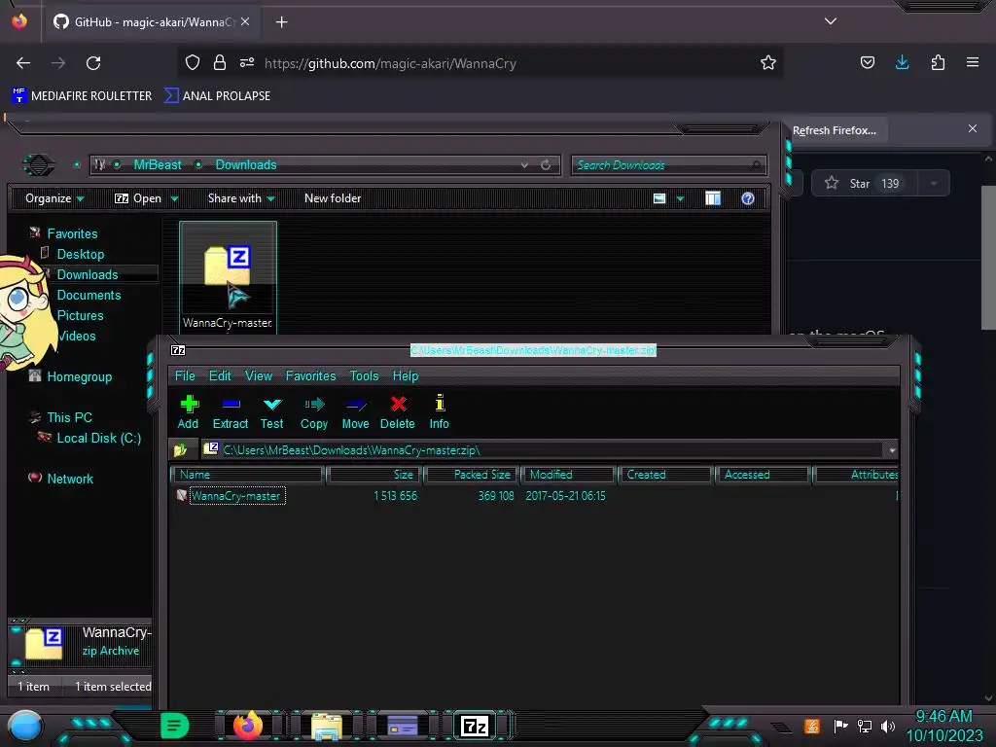This screenshot has width=996, height=747.
Task: Open the View menu in 7-Zip
Action: (x=259, y=375)
